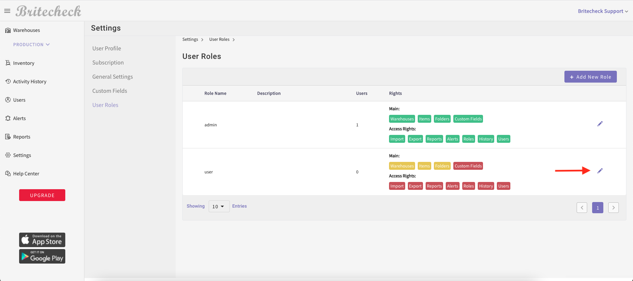Image resolution: width=633 pixels, height=281 pixels.
Task: Open the Help Center sidebar item
Action: click(26, 174)
